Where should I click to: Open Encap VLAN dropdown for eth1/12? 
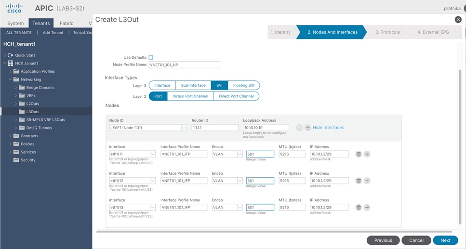click(240, 181)
